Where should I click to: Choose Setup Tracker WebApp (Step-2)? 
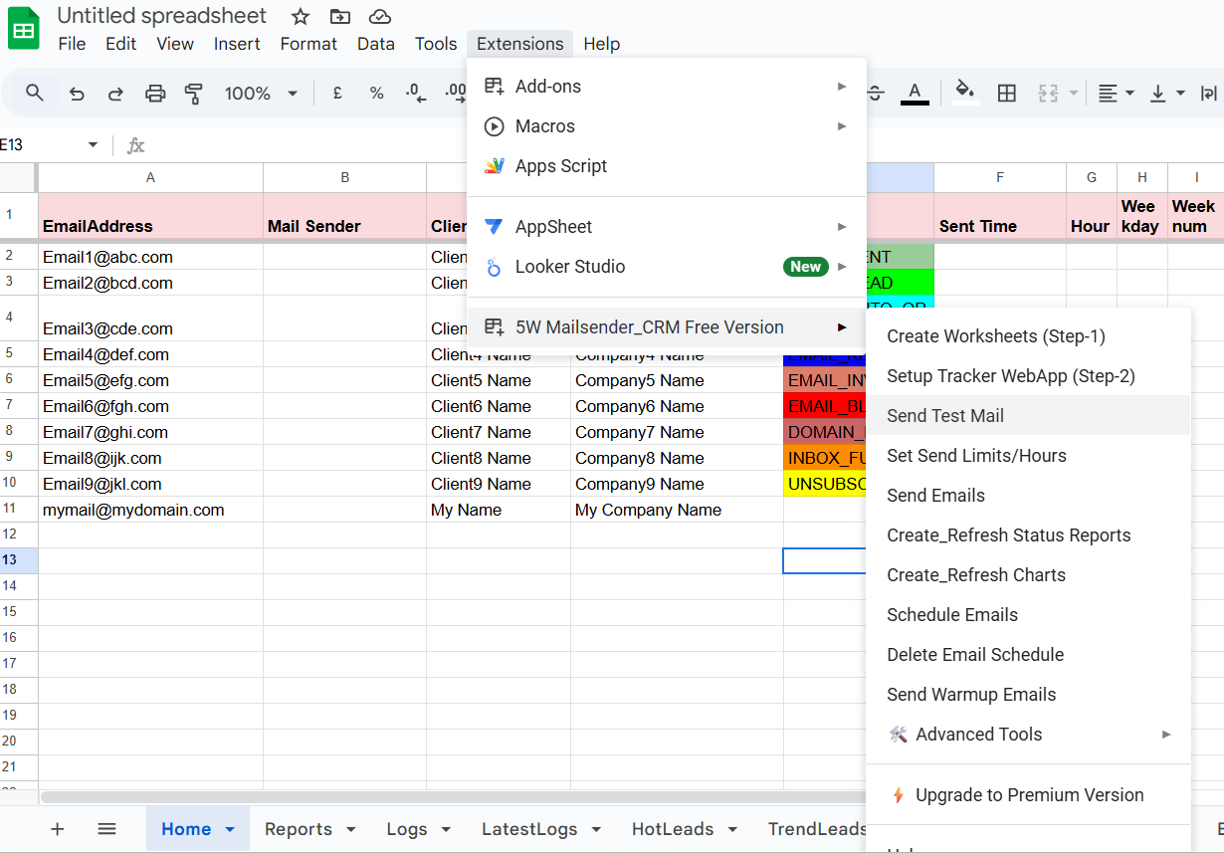pos(1028,376)
